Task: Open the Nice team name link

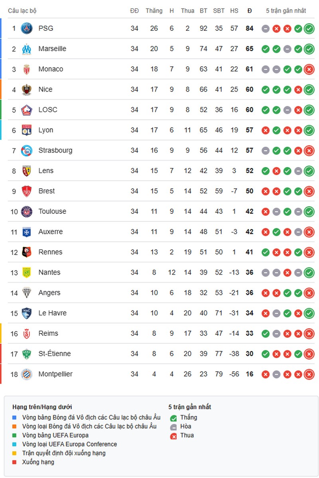Action: click(x=45, y=89)
